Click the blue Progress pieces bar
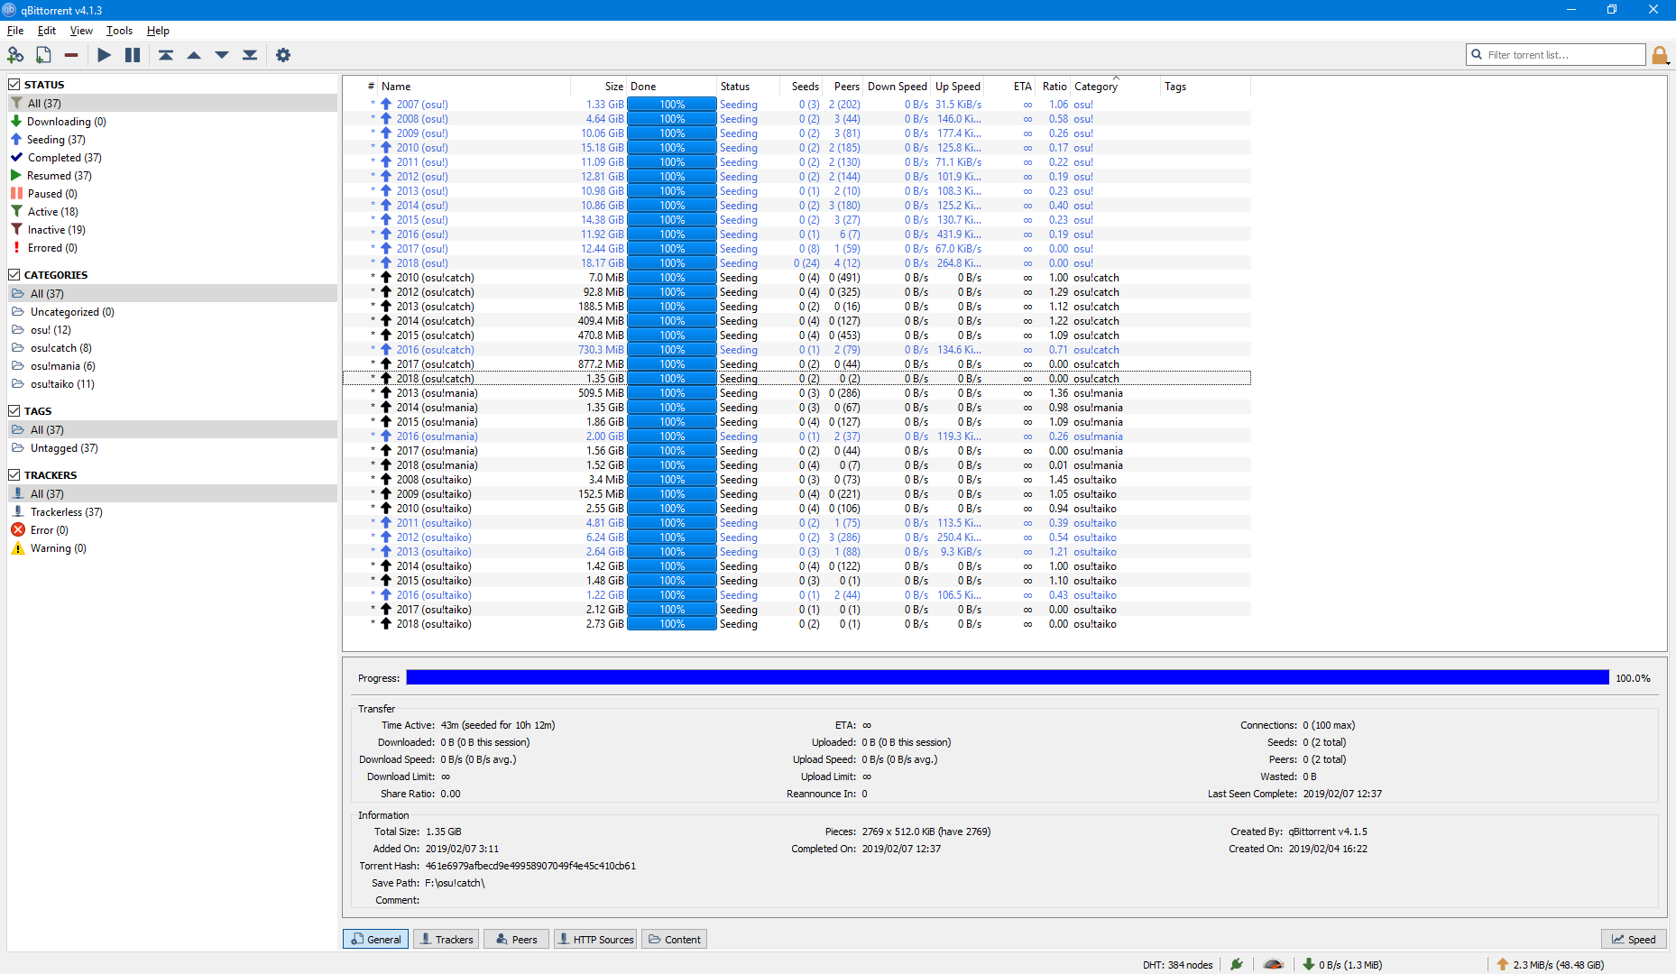The image size is (1676, 974). pos(1008,677)
